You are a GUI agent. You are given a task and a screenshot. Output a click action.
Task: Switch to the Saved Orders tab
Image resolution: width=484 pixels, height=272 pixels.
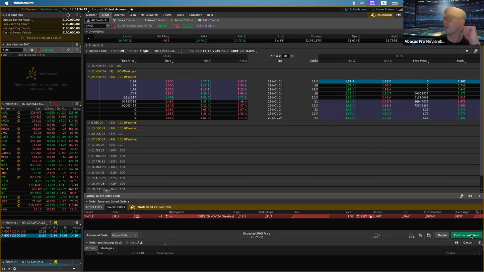(x=116, y=207)
